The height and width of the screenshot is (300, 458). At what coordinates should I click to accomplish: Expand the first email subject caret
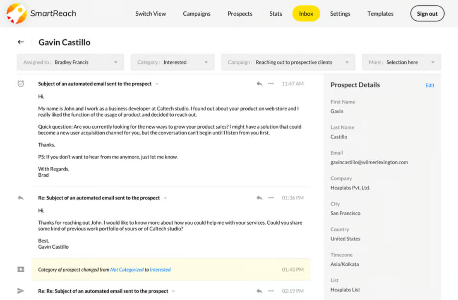pos(157,84)
